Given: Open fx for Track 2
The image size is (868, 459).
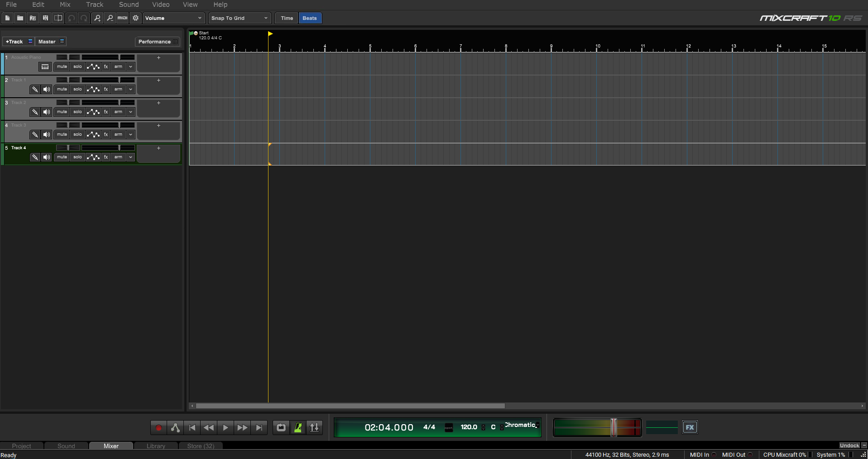Looking at the screenshot, I should click(x=106, y=112).
